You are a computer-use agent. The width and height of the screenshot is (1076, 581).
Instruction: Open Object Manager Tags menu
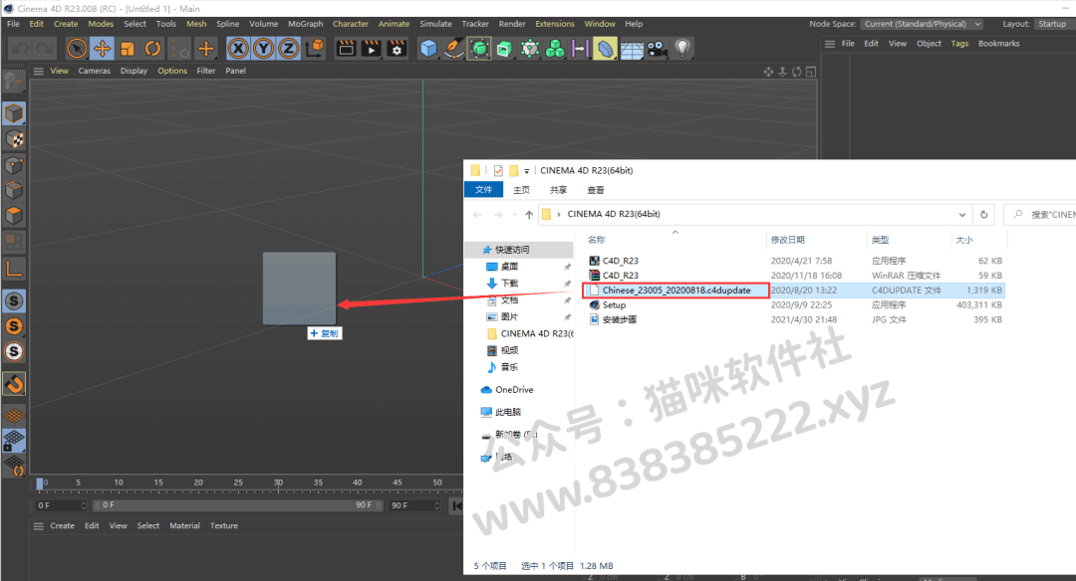point(959,44)
